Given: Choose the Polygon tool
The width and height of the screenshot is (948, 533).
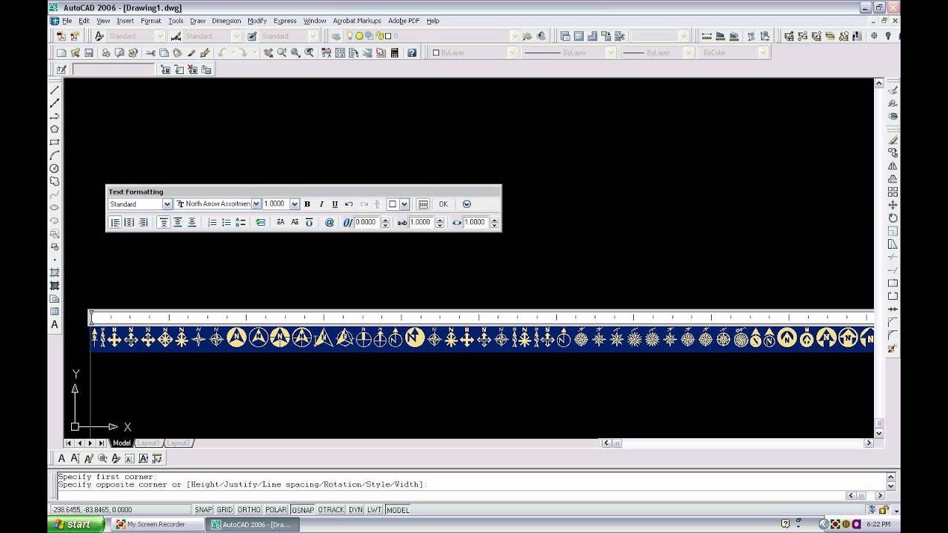Looking at the screenshot, I should [x=55, y=129].
